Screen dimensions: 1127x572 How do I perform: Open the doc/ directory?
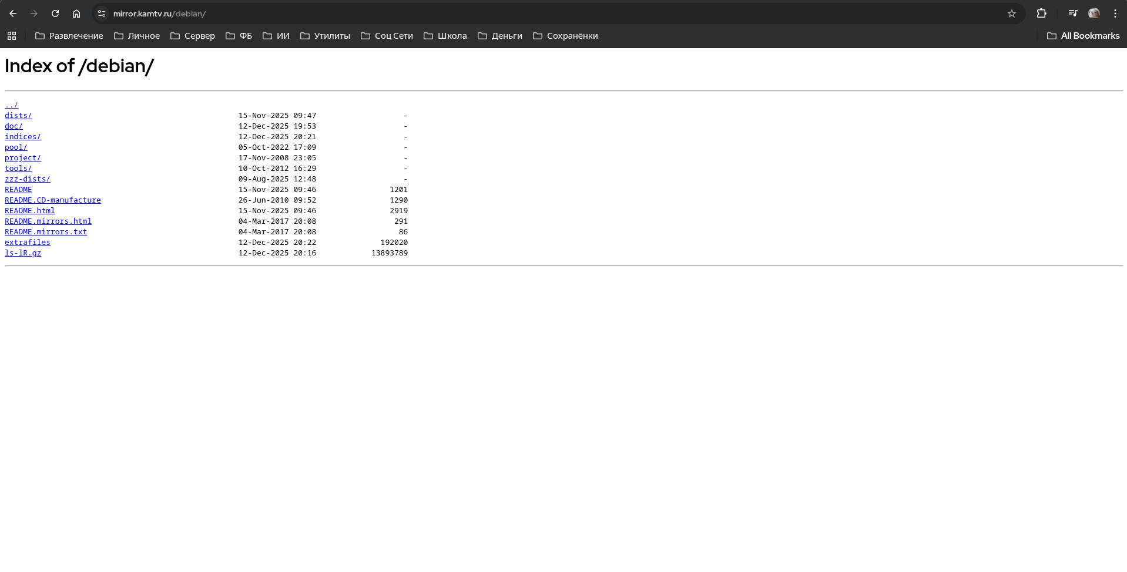coord(14,126)
